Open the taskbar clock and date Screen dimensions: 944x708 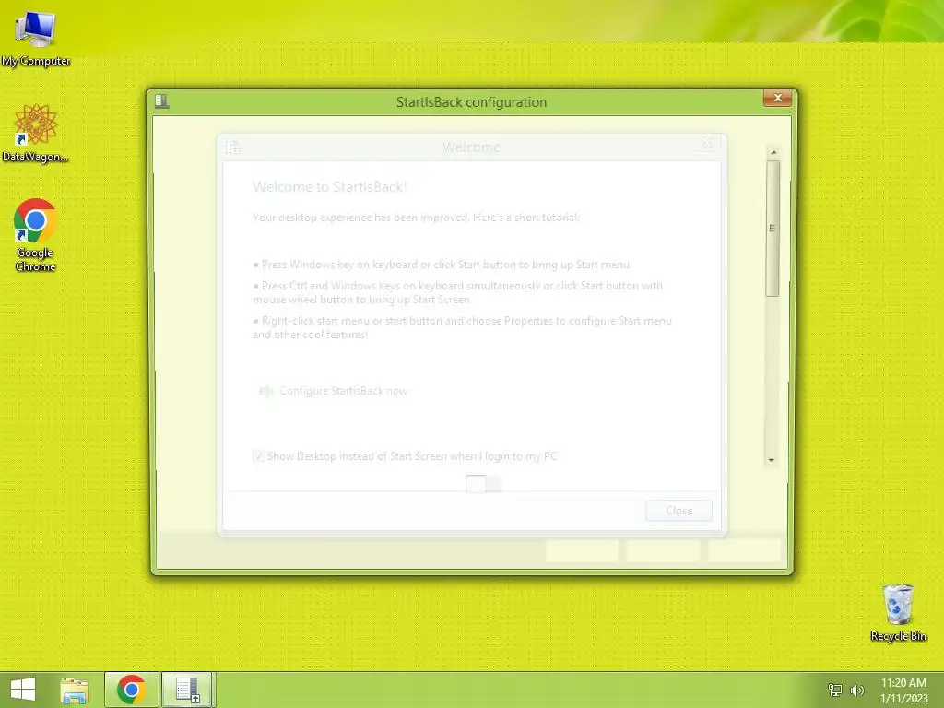[903, 690]
